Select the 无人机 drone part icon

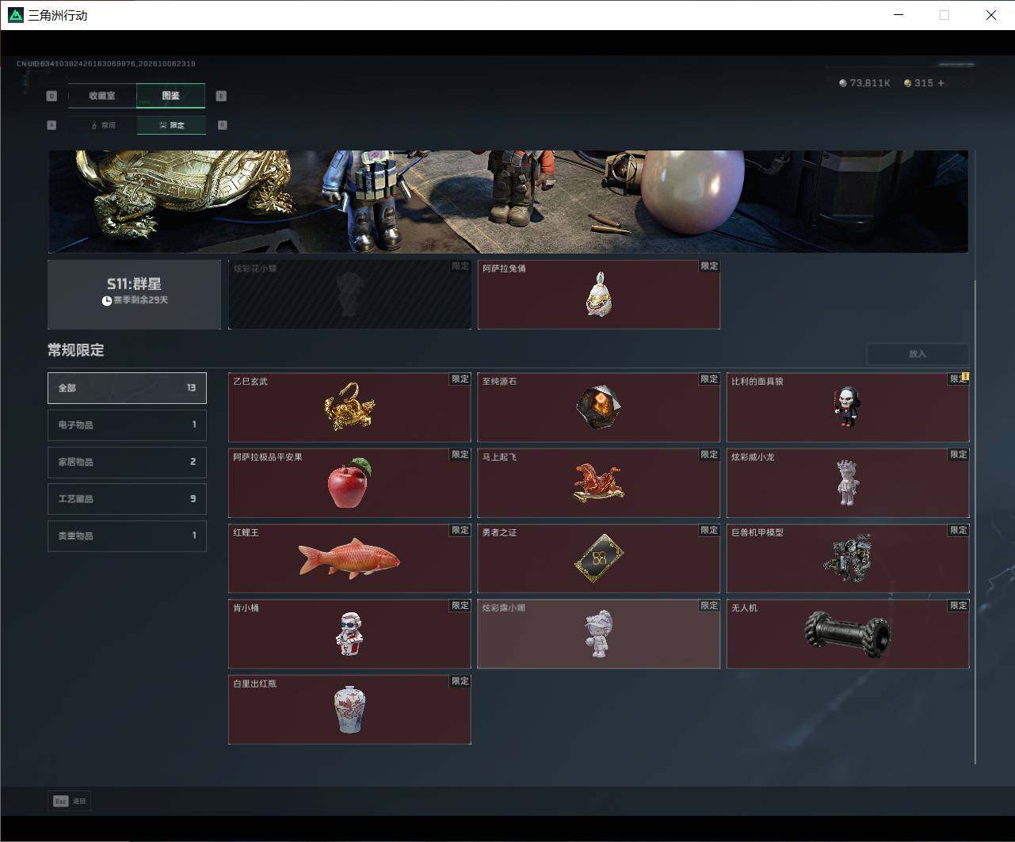[x=847, y=634]
